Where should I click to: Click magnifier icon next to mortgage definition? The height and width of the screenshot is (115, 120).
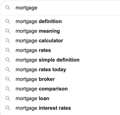[8, 22]
